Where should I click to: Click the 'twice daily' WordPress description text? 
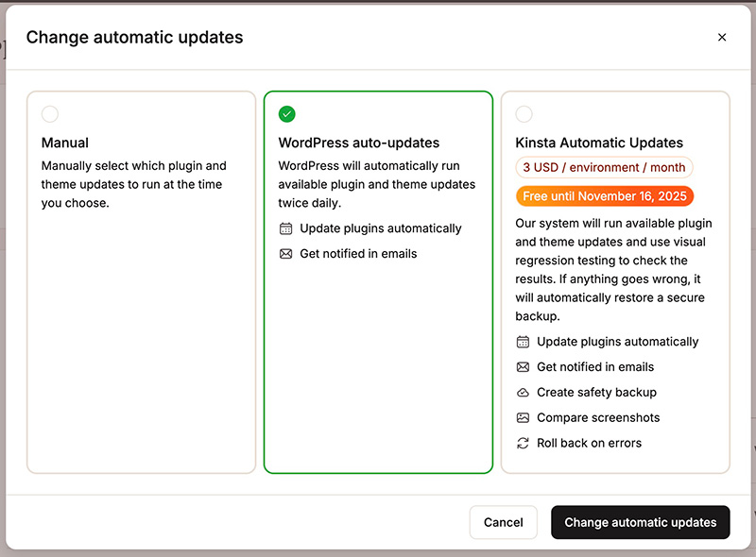[x=376, y=184]
